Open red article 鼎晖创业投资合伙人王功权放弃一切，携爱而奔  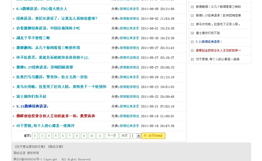56,116
